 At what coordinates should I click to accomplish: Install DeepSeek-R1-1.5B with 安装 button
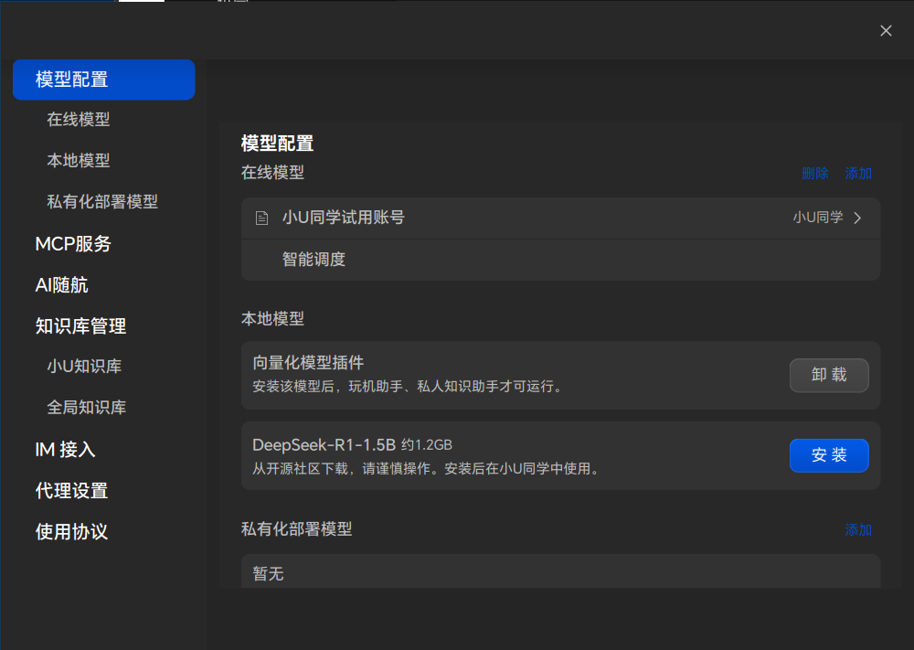(829, 455)
